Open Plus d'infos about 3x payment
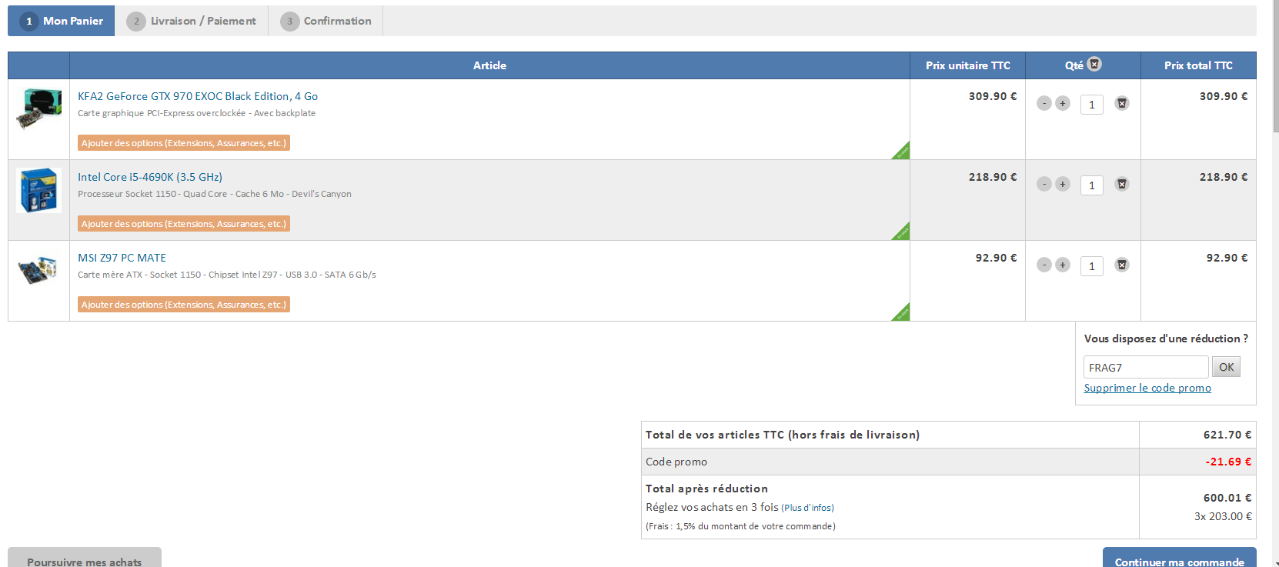Image resolution: width=1279 pixels, height=567 pixels. (808, 508)
